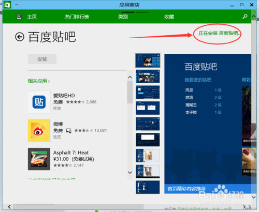Click the horizontal scrollbar right arrow
The width and height of the screenshot is (259, 212).
coord(244,206)
